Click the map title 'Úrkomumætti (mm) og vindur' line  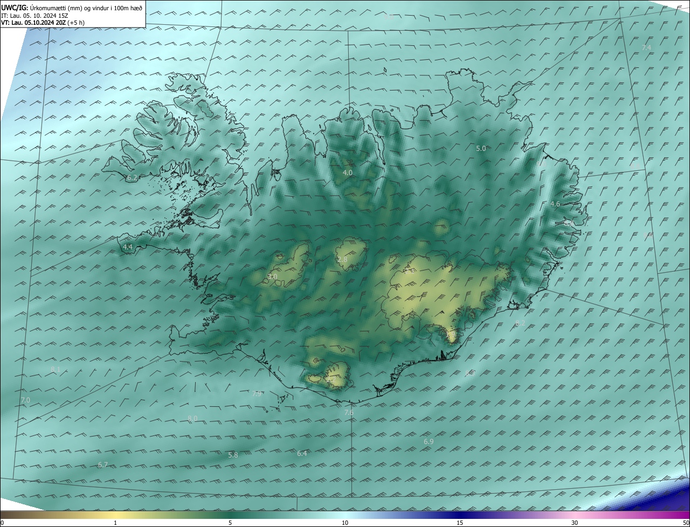coord(72,8)
